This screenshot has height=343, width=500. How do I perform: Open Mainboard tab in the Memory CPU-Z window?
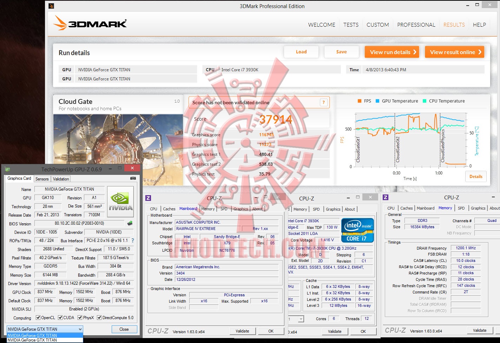click(x=426, y=208)
